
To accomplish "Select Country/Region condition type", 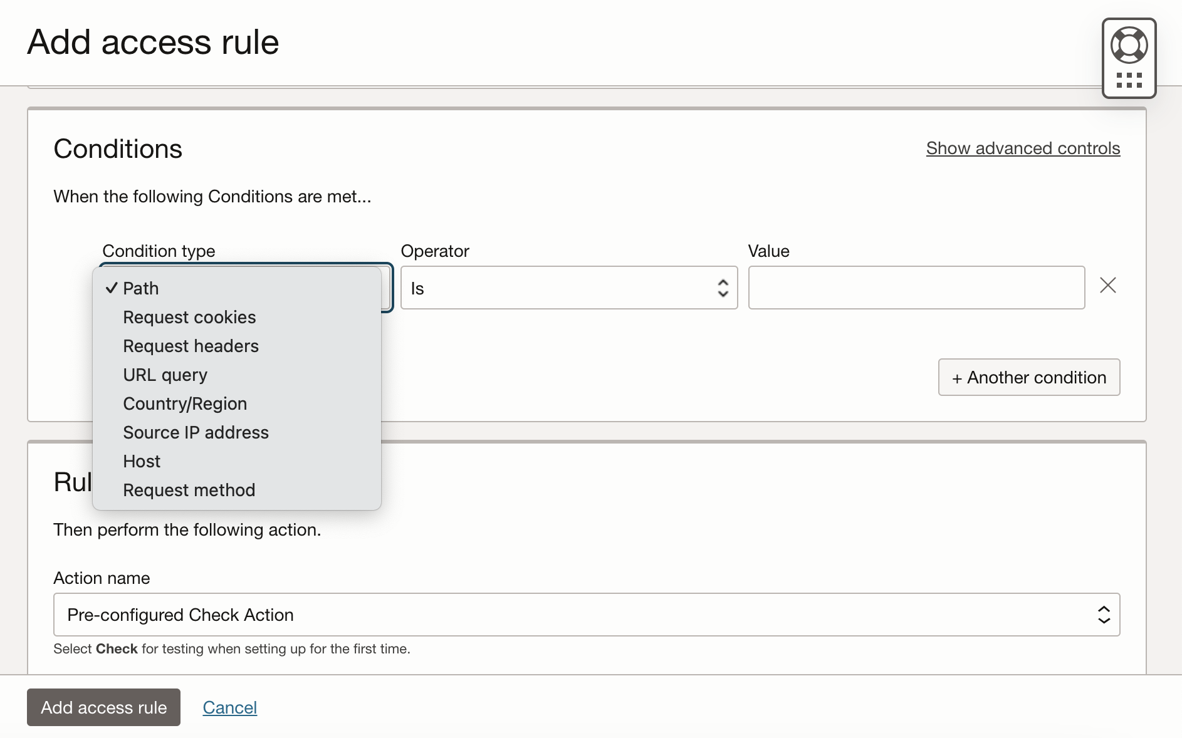I will pyautogui.click(x=185, y=403).
